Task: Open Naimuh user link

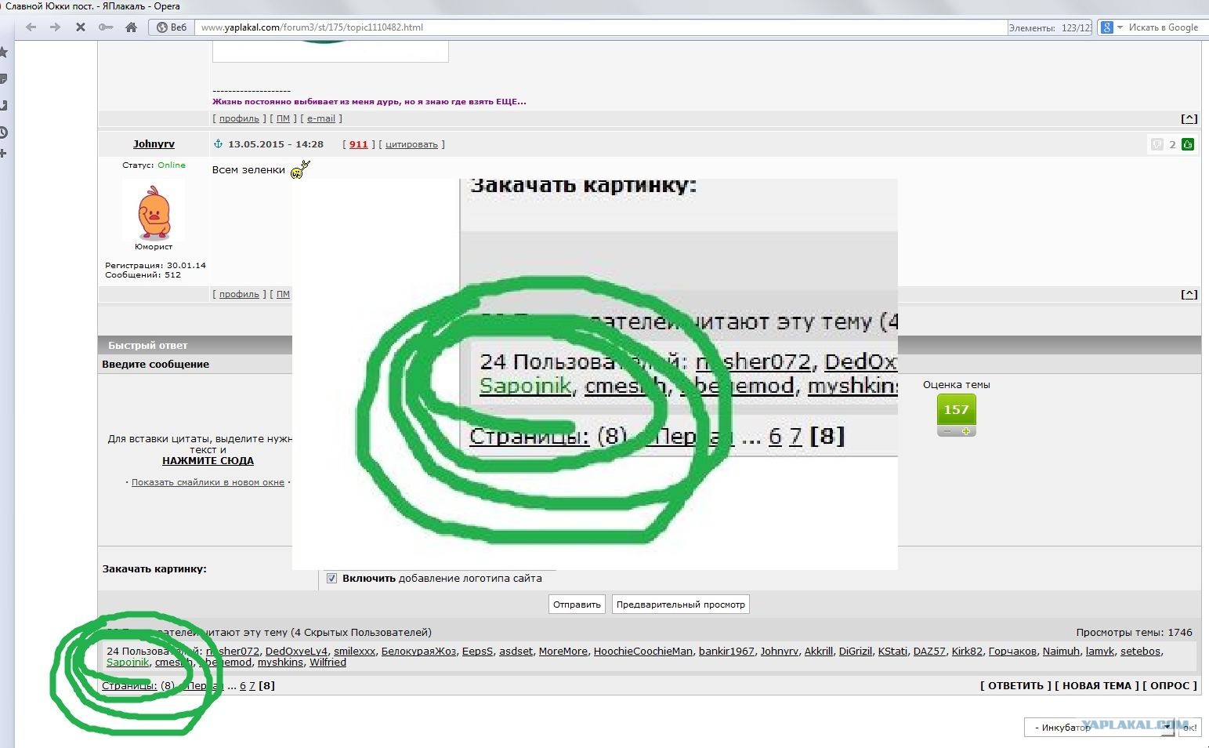Action: click(x=1061, y=652)
